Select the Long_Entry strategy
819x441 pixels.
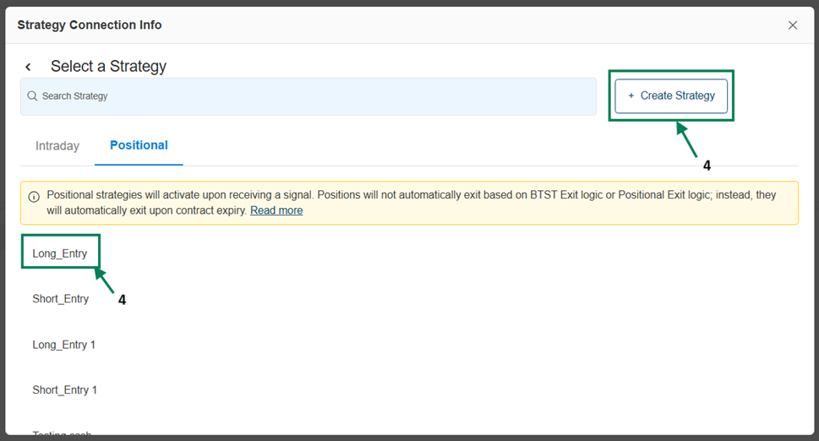click(x=60, y=253)
